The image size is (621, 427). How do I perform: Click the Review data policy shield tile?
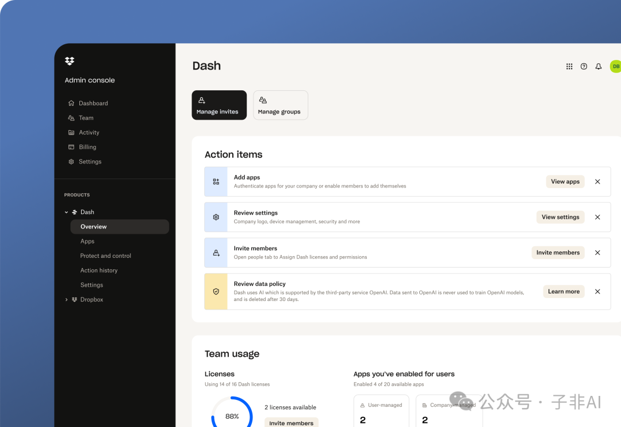[216, 291]
